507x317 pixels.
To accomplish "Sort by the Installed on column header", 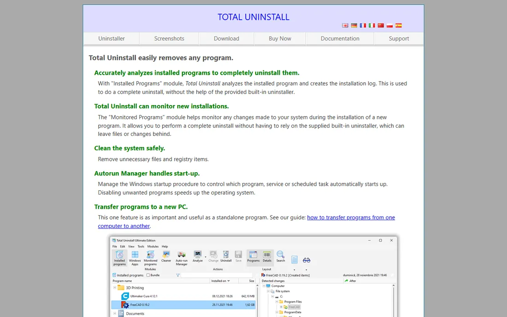I will (224, 281).
